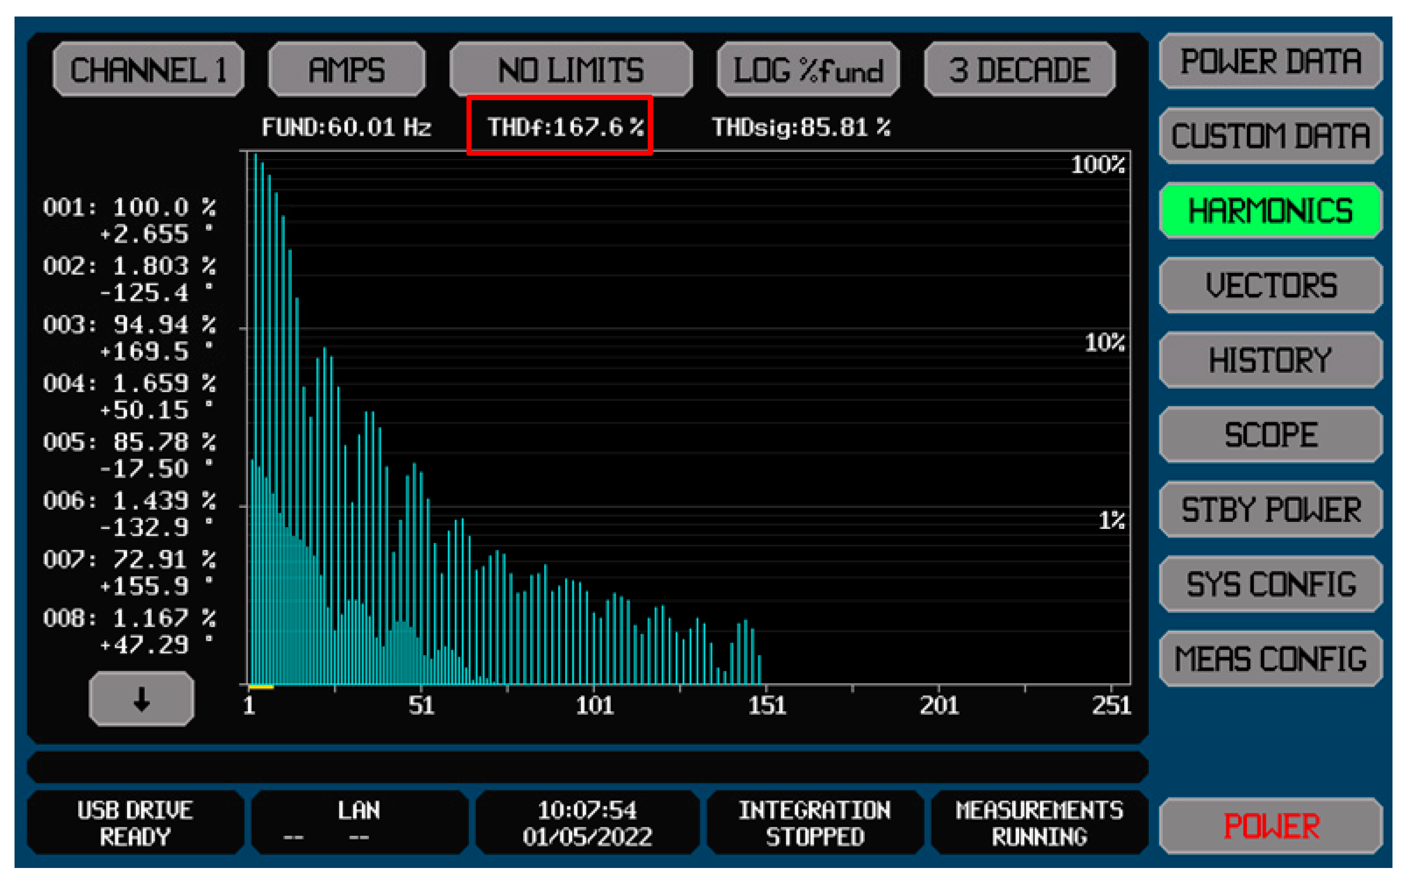This screenshot has height=882, width=1410.
Task: Open the POWER DATA screen
Action: 1270,61
